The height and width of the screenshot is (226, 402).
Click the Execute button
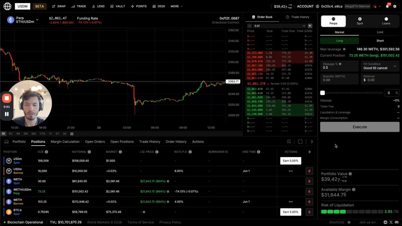(x=360, y=127)
